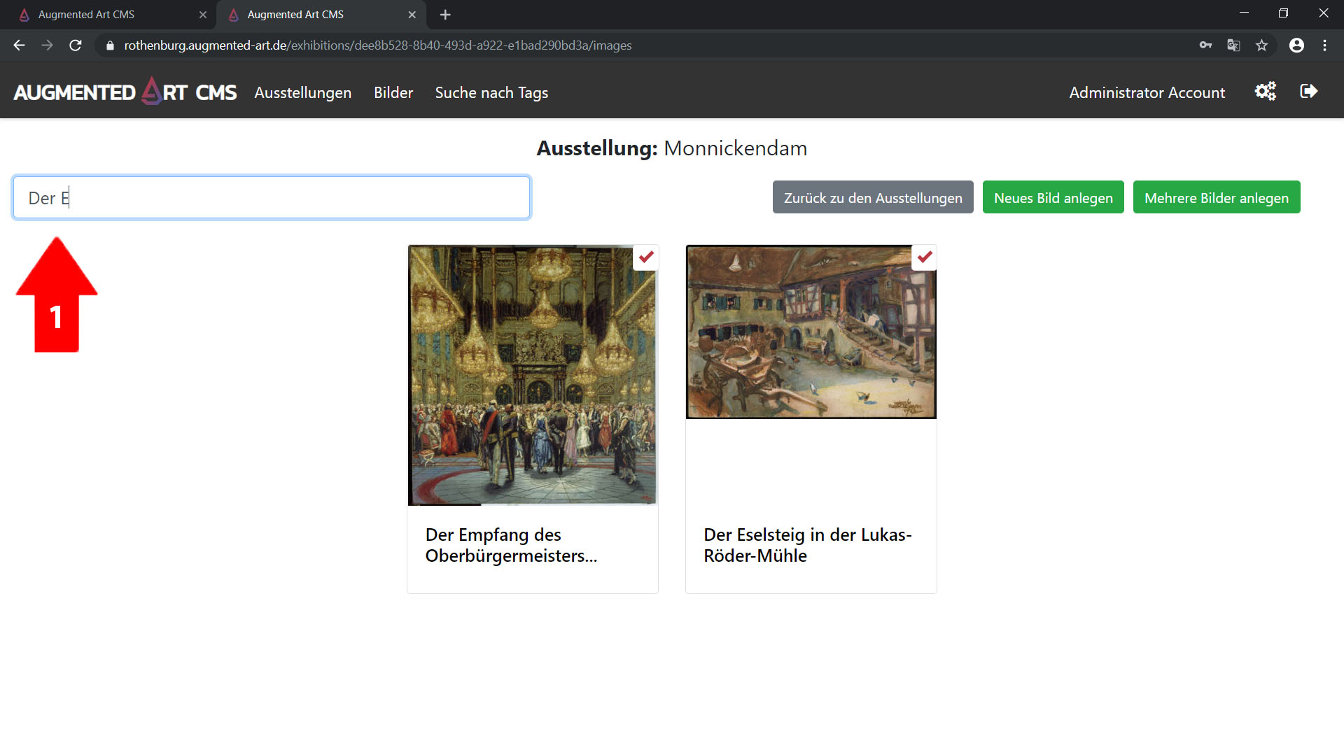This screenshot has width=1344, height=729.
Task: Open the browser profile icon
Action: pos(1296,45)
